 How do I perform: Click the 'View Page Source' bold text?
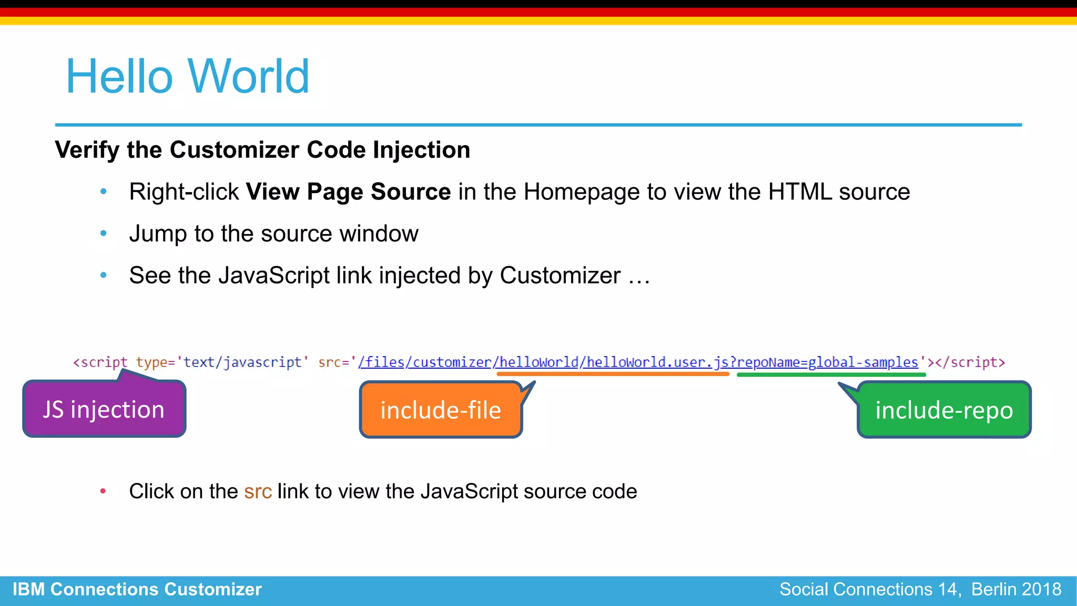coord(348,191)
